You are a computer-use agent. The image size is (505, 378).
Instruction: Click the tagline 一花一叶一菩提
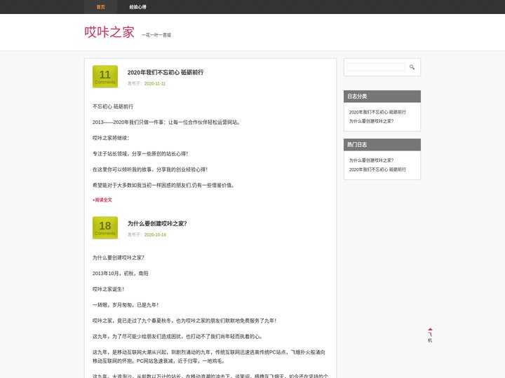point(156,35)
